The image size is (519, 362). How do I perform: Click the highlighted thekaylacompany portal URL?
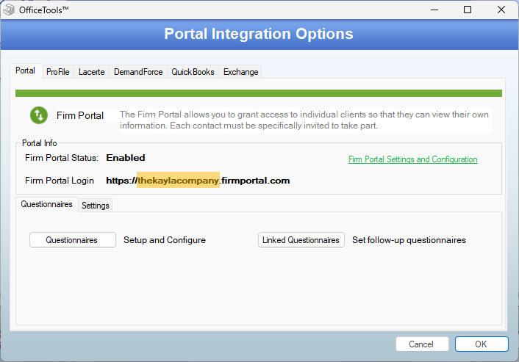(178, 180)
